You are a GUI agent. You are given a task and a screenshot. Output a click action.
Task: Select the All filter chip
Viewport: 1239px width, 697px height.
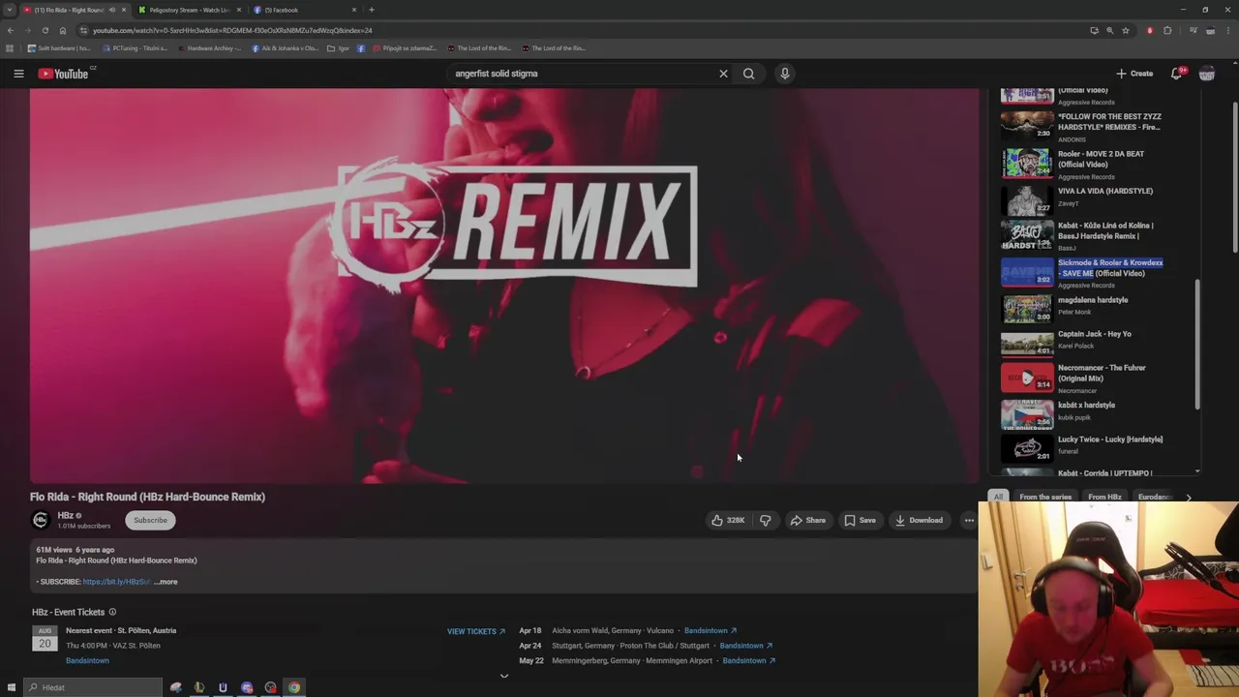tap(998, 497)
